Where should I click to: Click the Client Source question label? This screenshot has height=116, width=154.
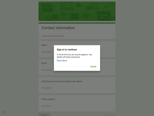click(x=62, y=81)
